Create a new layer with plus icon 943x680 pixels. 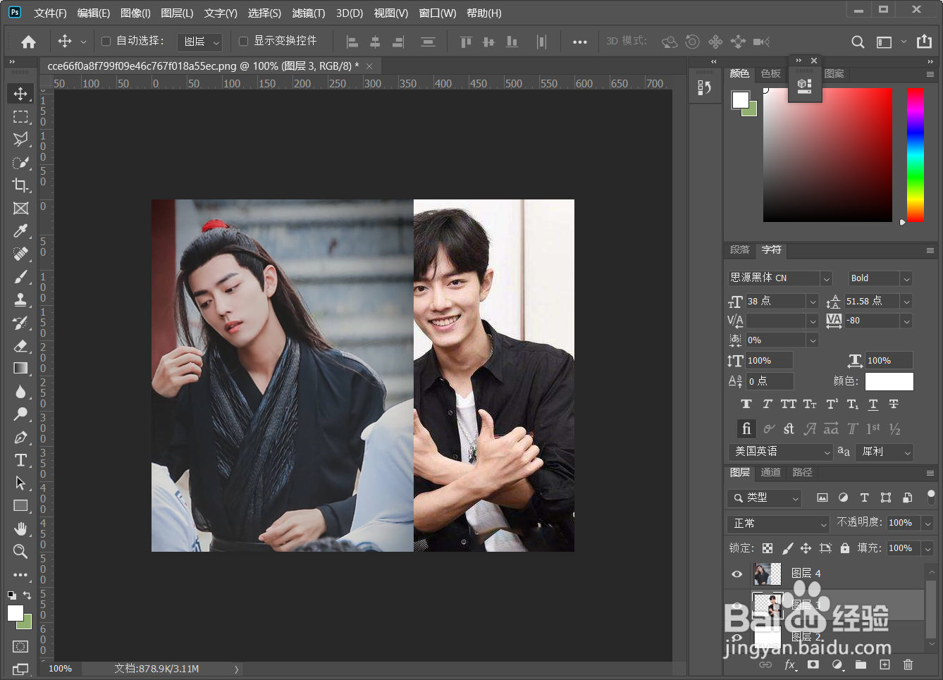[x=885, y=664]
